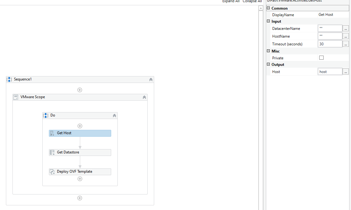Click the Timeout value field showing 30
Screen dimensions: 351x210
[x=330, y=44]
